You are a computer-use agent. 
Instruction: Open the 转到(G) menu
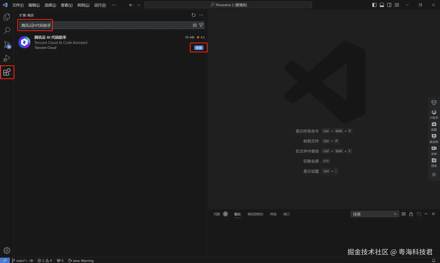83,5
